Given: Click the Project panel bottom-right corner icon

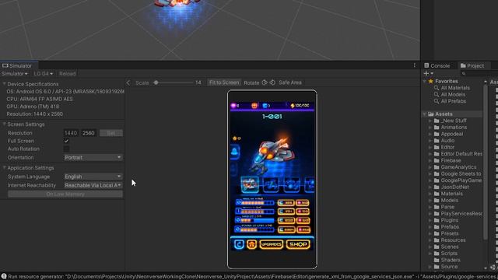Looking at the screenshot, I should click(x=493, y=268).
